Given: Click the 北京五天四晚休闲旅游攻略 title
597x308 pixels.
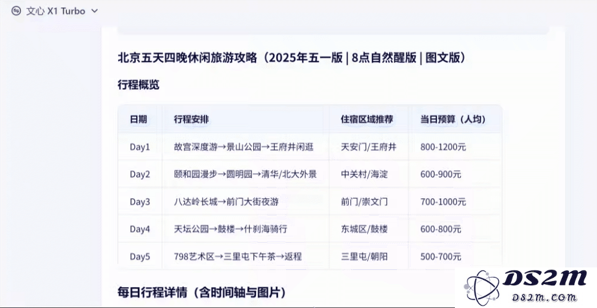Looking at the screenshot, I should tap(292, 58).
